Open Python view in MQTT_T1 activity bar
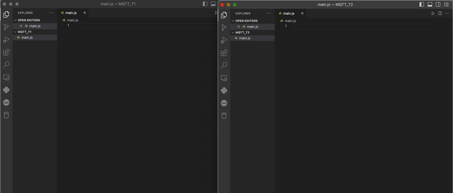Screen dimensions: 453x193 click(6, 90)
